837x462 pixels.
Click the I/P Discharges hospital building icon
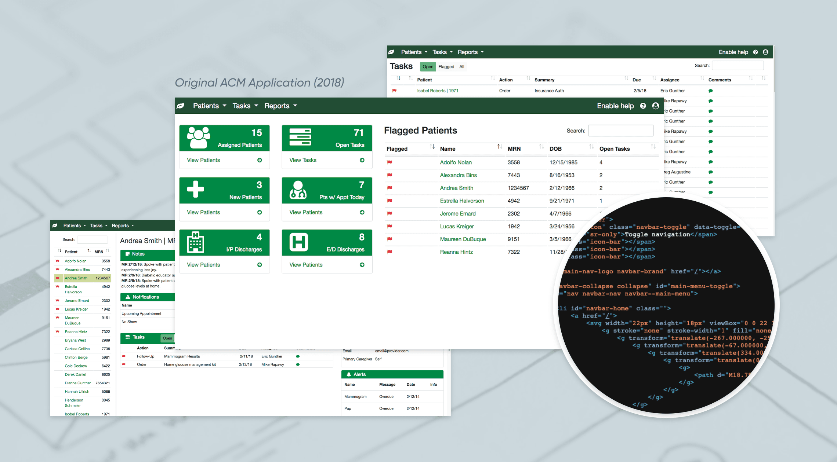point(196,242)
